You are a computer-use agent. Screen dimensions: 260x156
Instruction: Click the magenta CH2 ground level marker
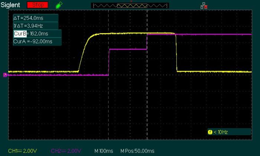[5, 75]
